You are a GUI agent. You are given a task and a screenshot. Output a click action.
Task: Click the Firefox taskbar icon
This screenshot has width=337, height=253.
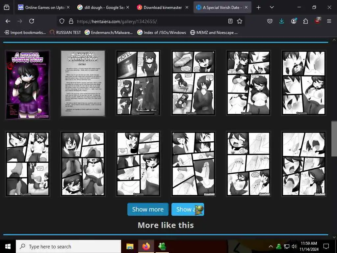click(146, 246)
